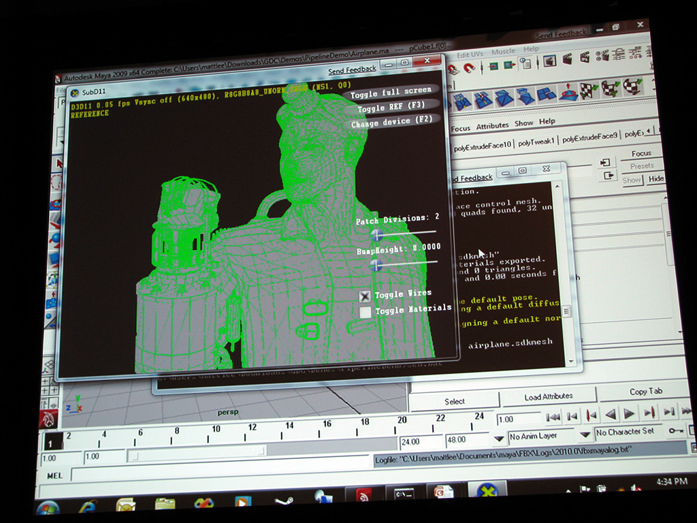Image resolution: width=697 pixels, height=523 pixels.
Task: Click the play backwards button
Action: click(x=611, y=415)
